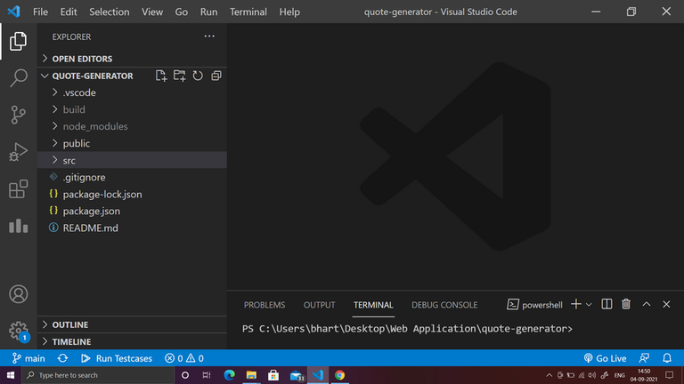Click the errors and warnings indicator
Viewport: 684px width, 384px height.
[x=184, y=358]
